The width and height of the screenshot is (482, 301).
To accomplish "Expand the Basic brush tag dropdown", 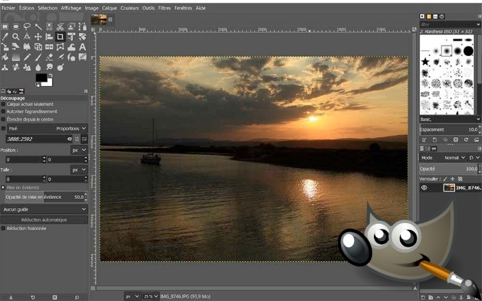I will coord(450,119).
